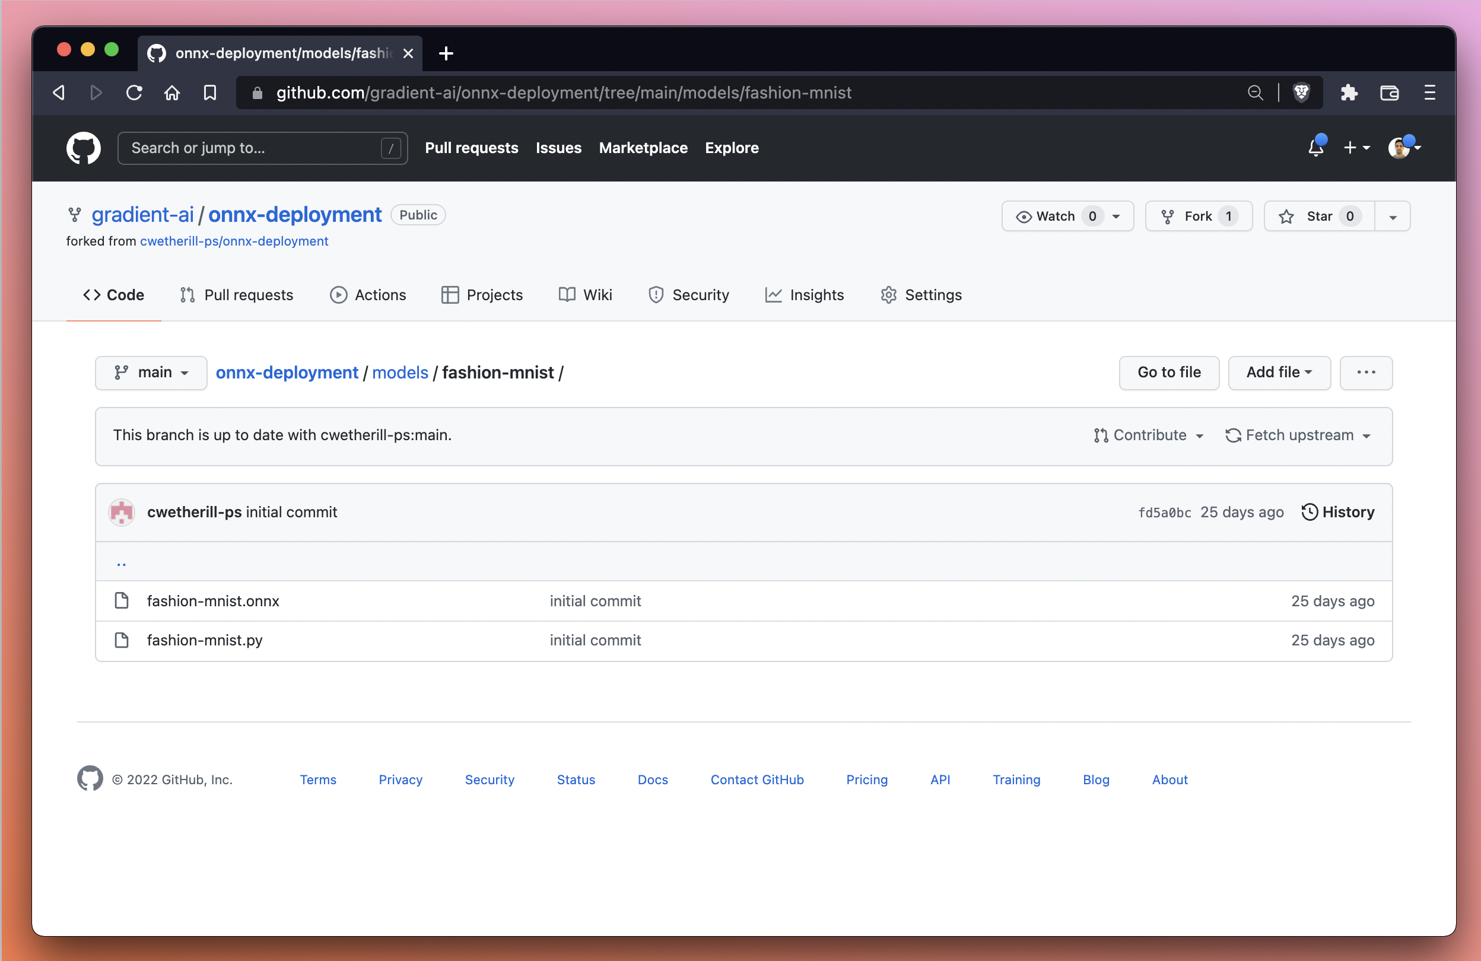This screenshot has height=961, width=1481.
Task: Open Issues in top navigation
Action: (558, 148)
